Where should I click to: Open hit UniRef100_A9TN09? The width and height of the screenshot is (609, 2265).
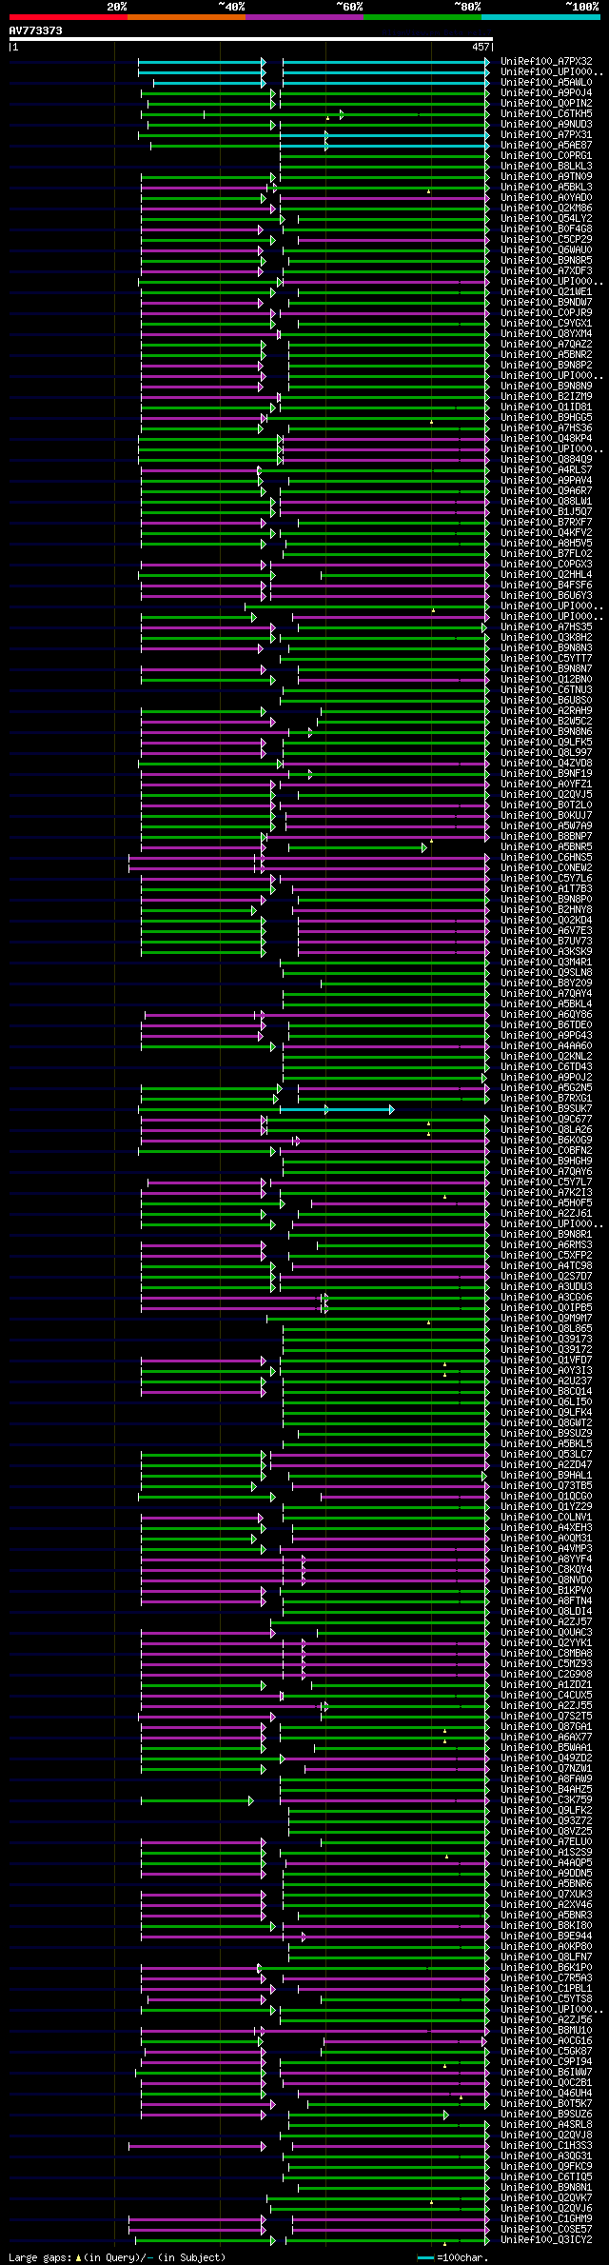click(546, 176)
